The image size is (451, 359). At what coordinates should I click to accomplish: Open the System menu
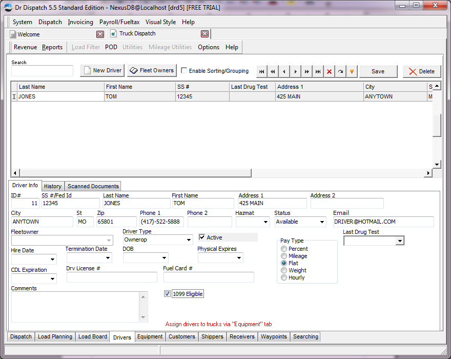click(23, 22)
